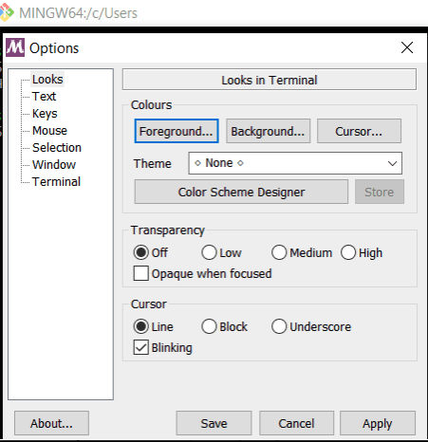Close the Options dialog
This screenshot has width=428, height=442.
(x=407, y=47)
